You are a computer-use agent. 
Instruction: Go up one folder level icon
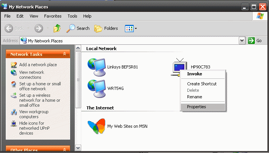point(57,28)
